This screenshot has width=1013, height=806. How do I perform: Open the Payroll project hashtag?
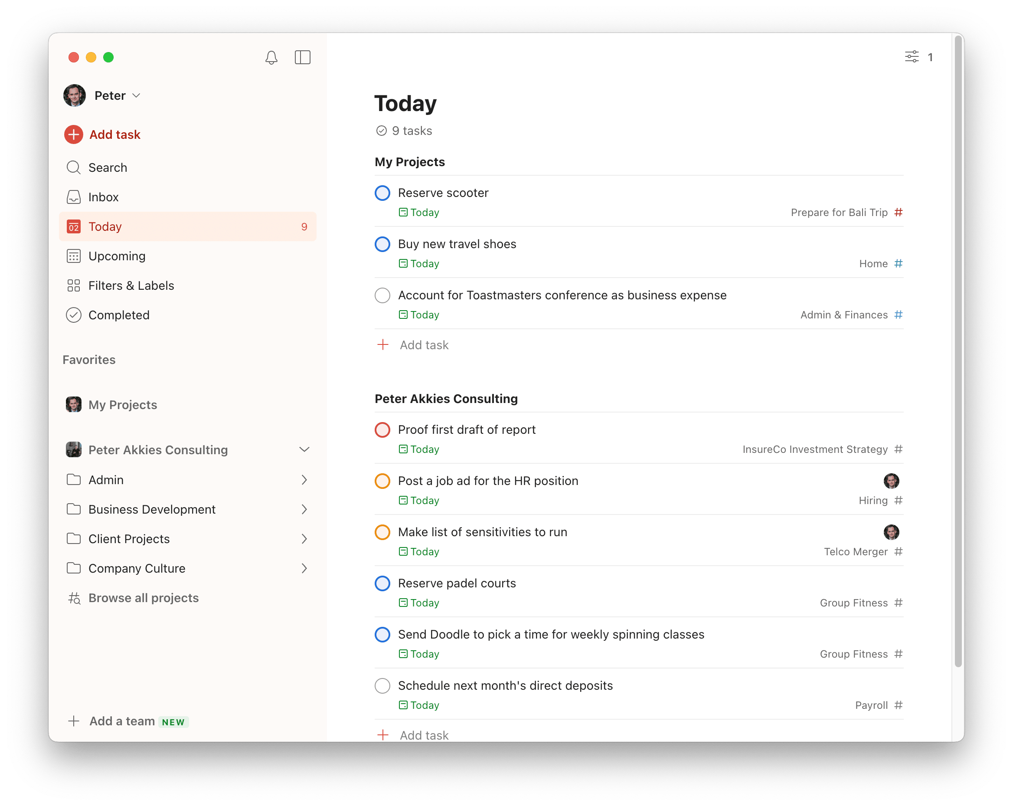[x=899, y=705]
